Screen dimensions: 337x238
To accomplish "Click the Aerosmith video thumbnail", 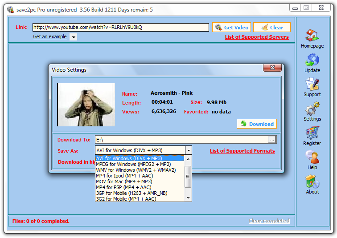I will click(86, 105).
